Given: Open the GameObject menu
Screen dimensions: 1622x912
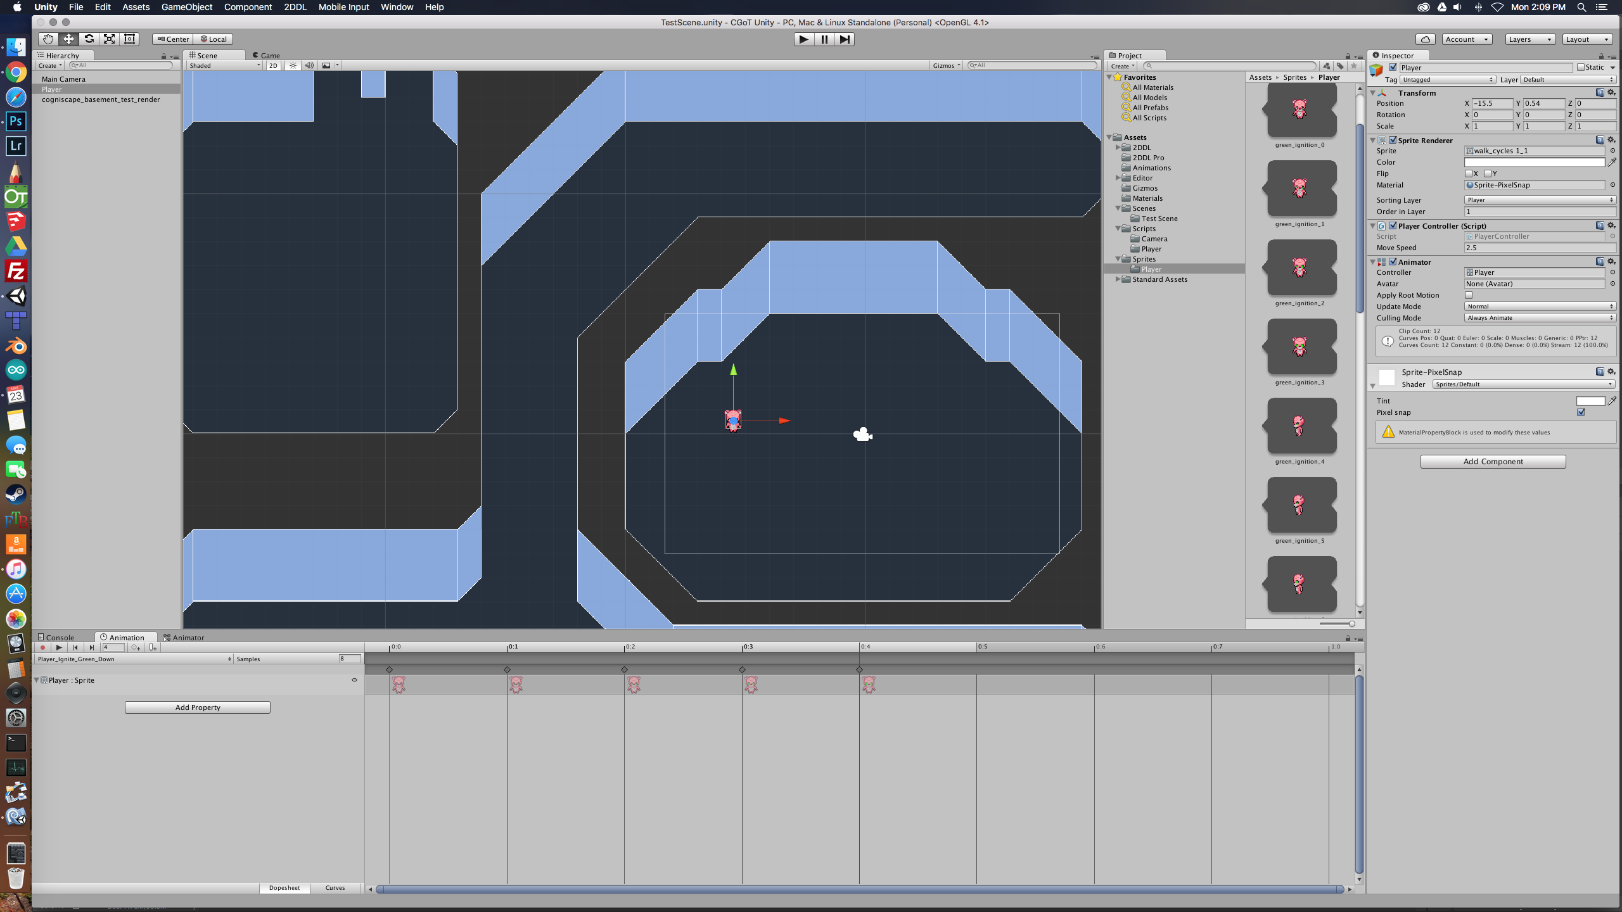Looking at the screenshot, I should point(187,7).
